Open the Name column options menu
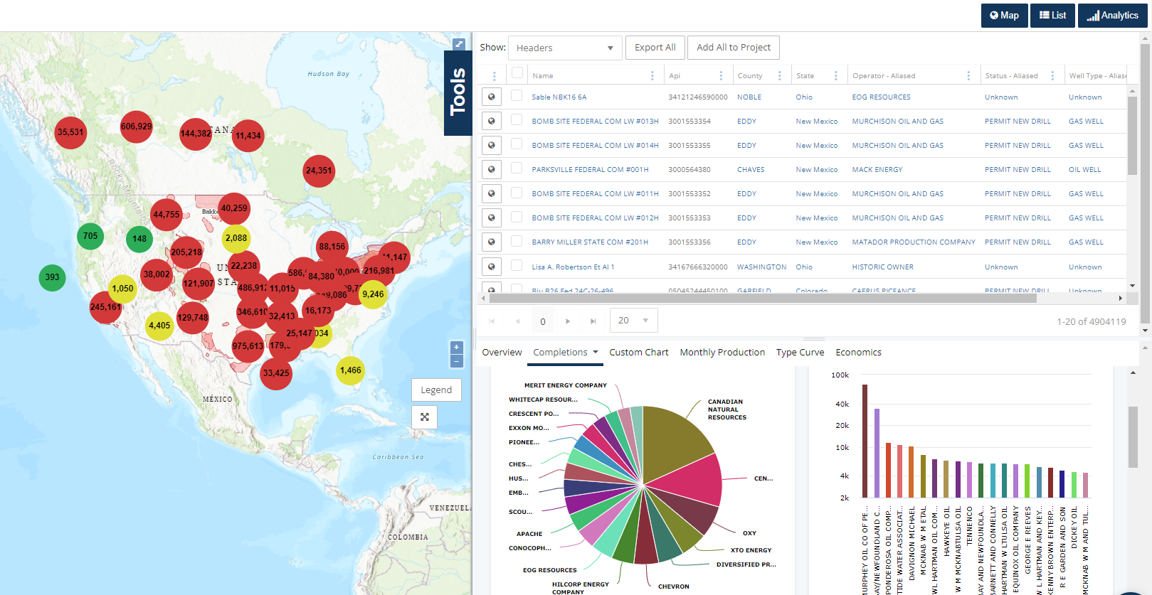 652,75
